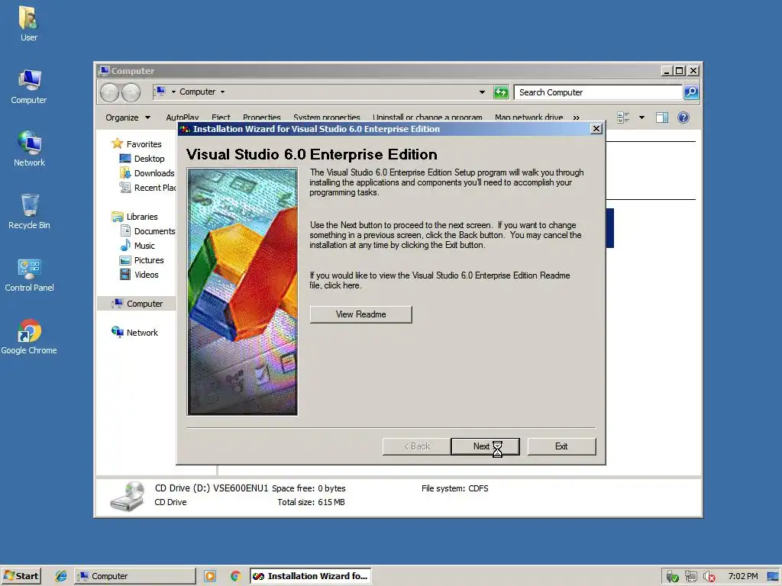This screenshot has width=782, height=586.
Task: Activate the Installation Wizard taskbar button
Action: (310, 576)
